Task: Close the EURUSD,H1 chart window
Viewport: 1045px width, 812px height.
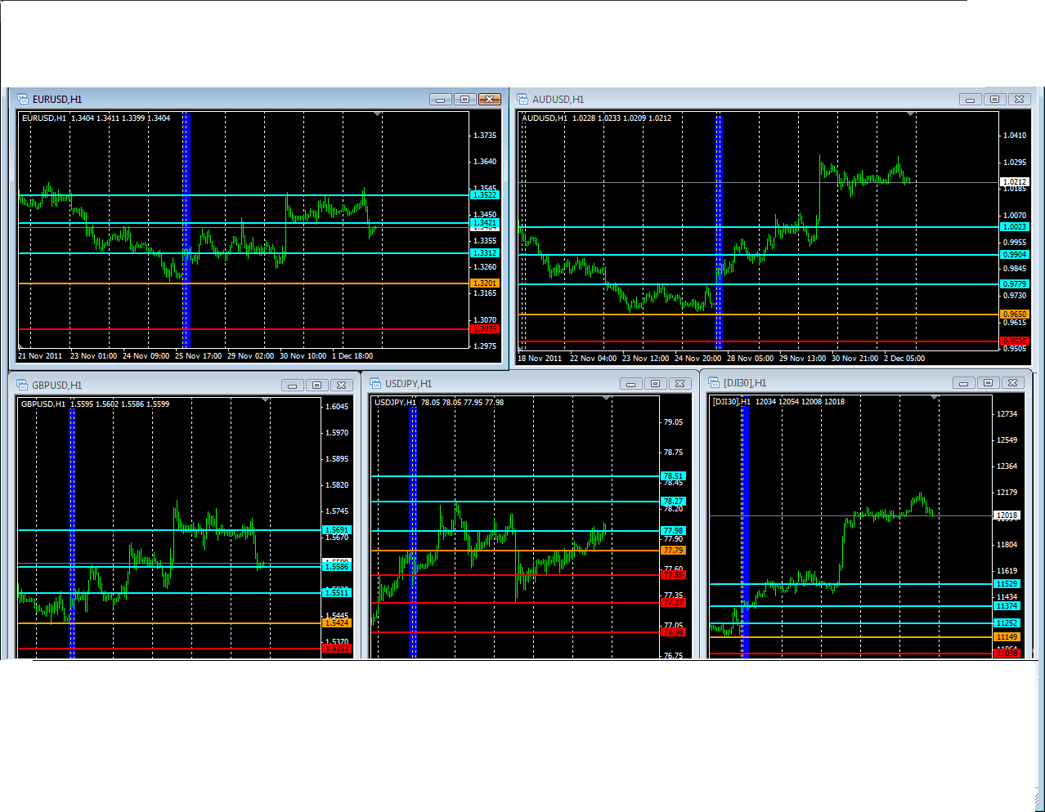Action: tap(489, 99)
